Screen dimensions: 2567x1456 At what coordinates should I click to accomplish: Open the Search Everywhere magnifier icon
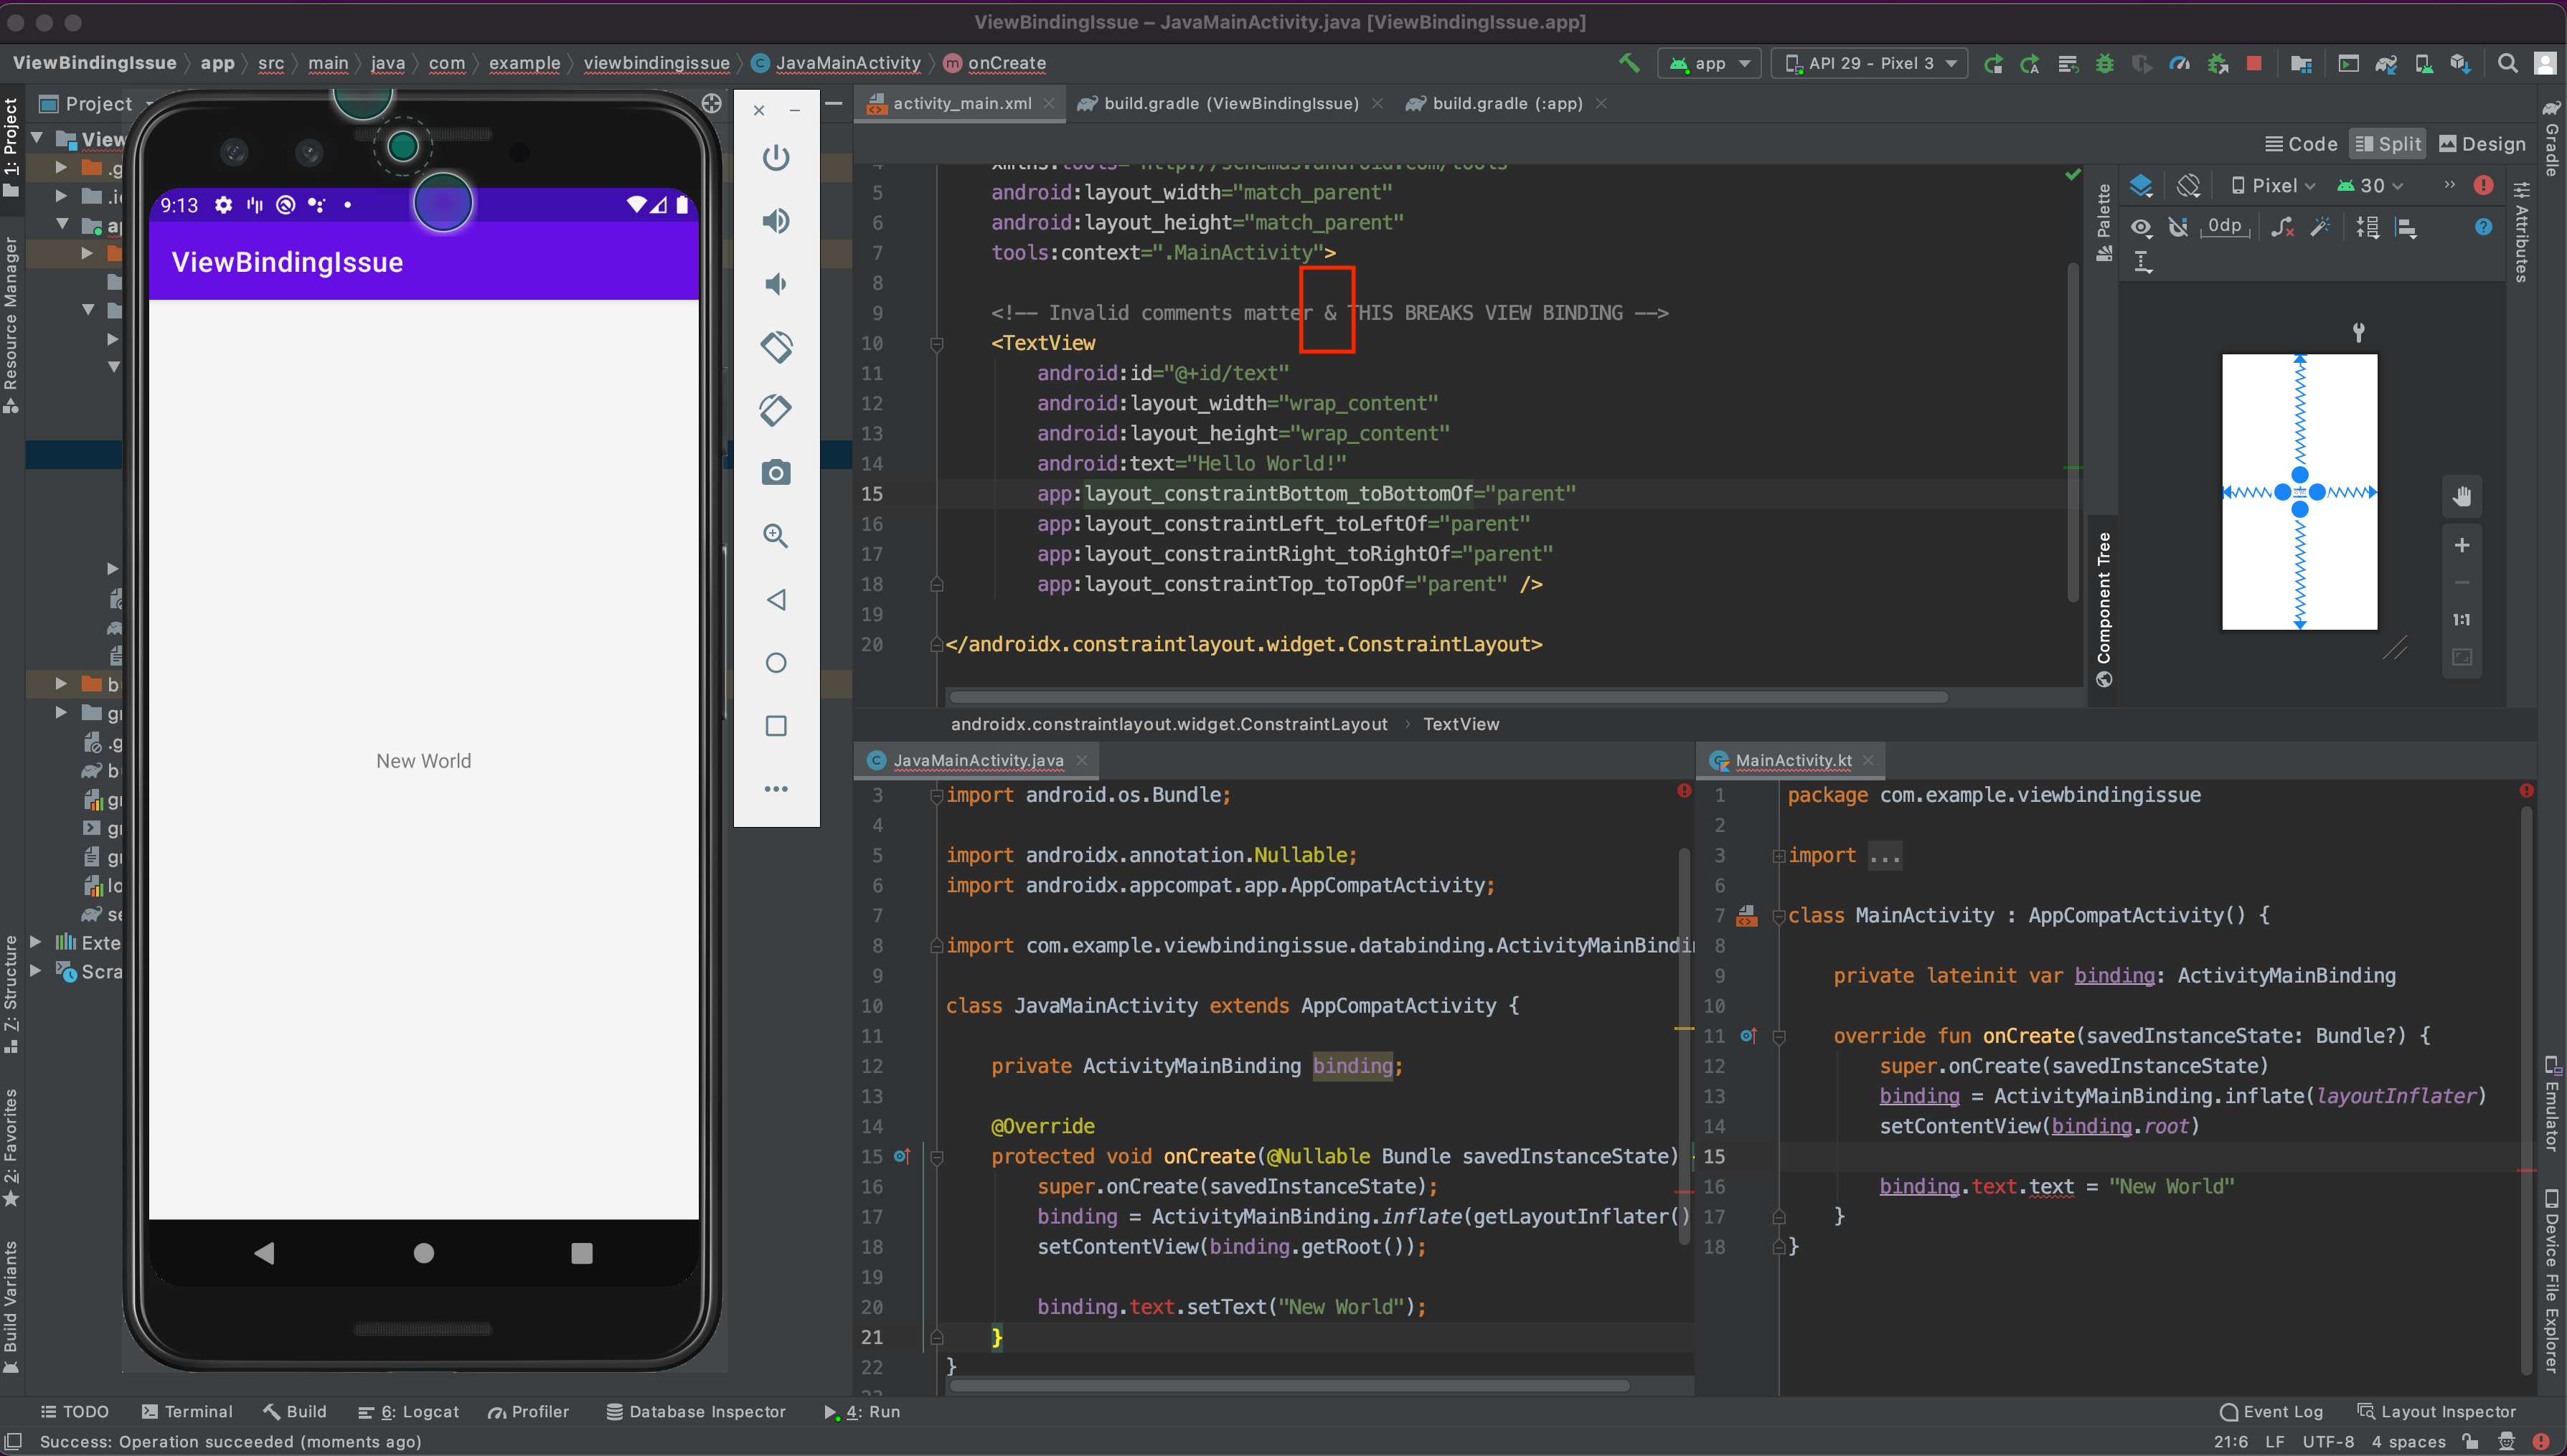(2507, 63)
